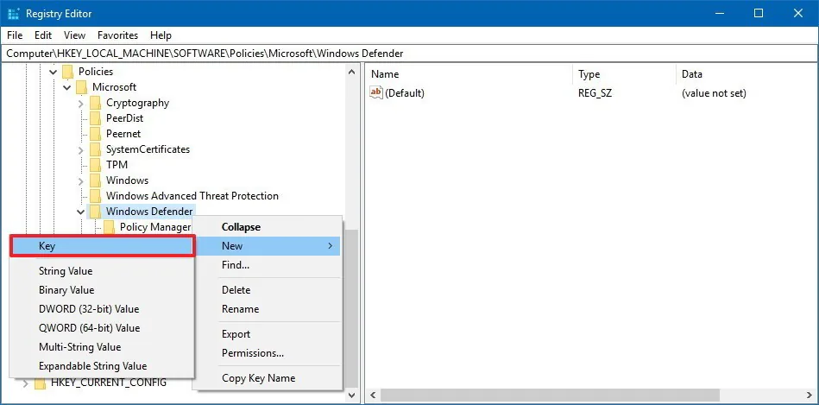
Task: Click the TPM folder icon
Action: tap(95, 165)
